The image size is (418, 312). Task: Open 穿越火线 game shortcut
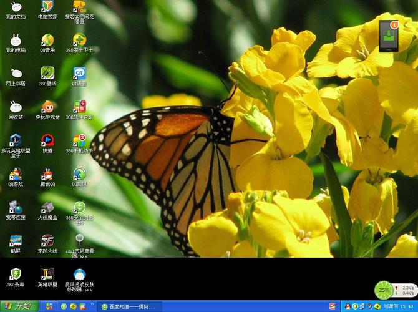pos(47,241)
